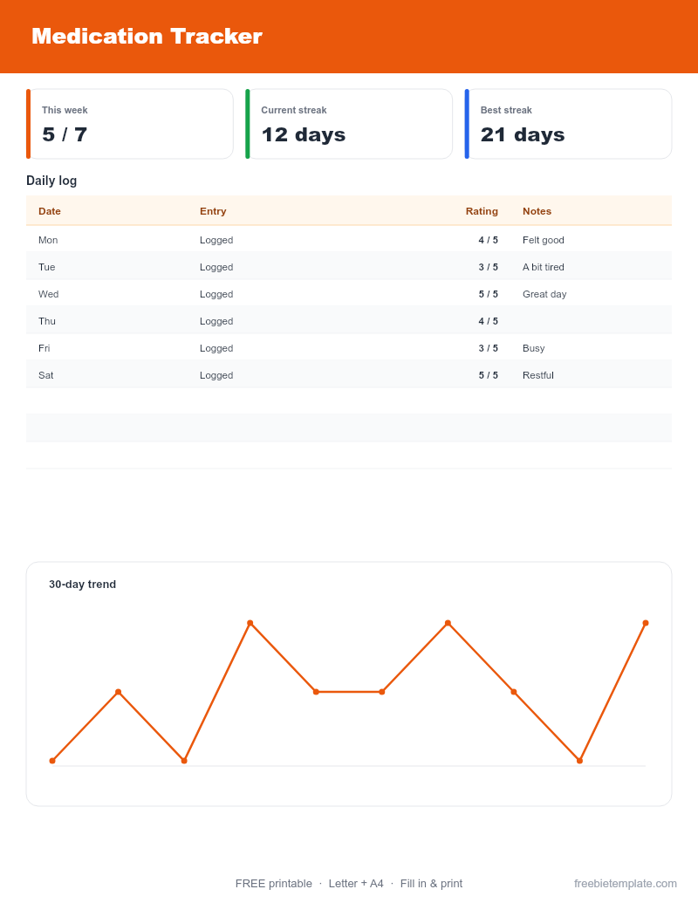Image resolution: width=698 pixels, height=903 pixels.
Task: Click the 5 / 5 rating for Wed
Action: coord(489,294)
